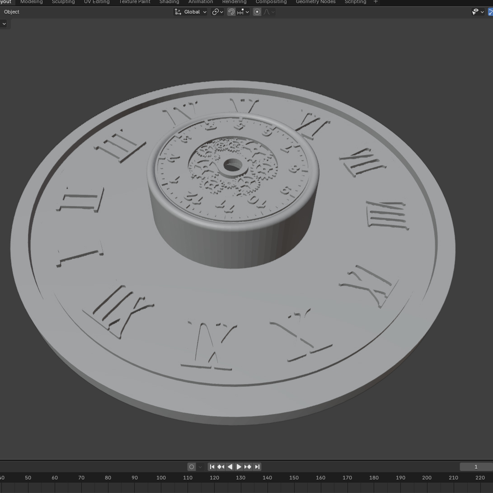Click the current frame number field

pyautogui.click(x=476, y=467)
